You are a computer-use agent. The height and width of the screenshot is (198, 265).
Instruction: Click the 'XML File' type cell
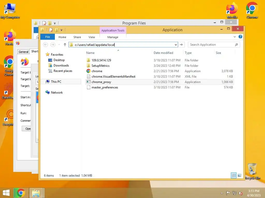191,76
